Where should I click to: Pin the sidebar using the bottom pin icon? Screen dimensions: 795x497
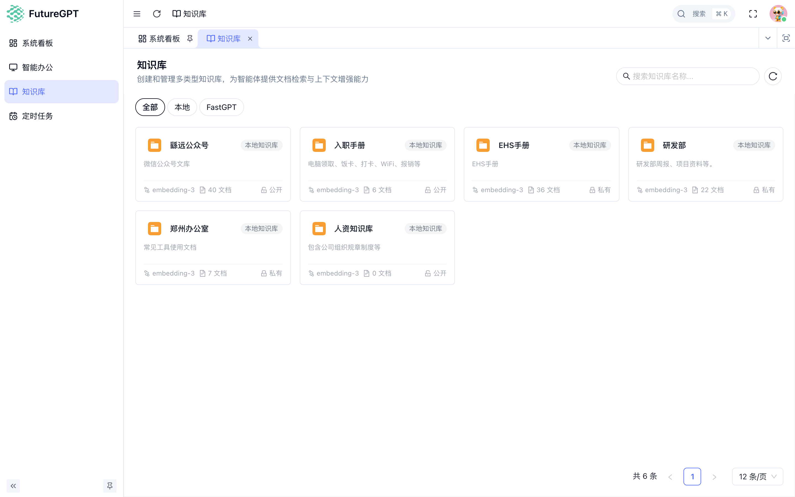(x=110, y=486)
